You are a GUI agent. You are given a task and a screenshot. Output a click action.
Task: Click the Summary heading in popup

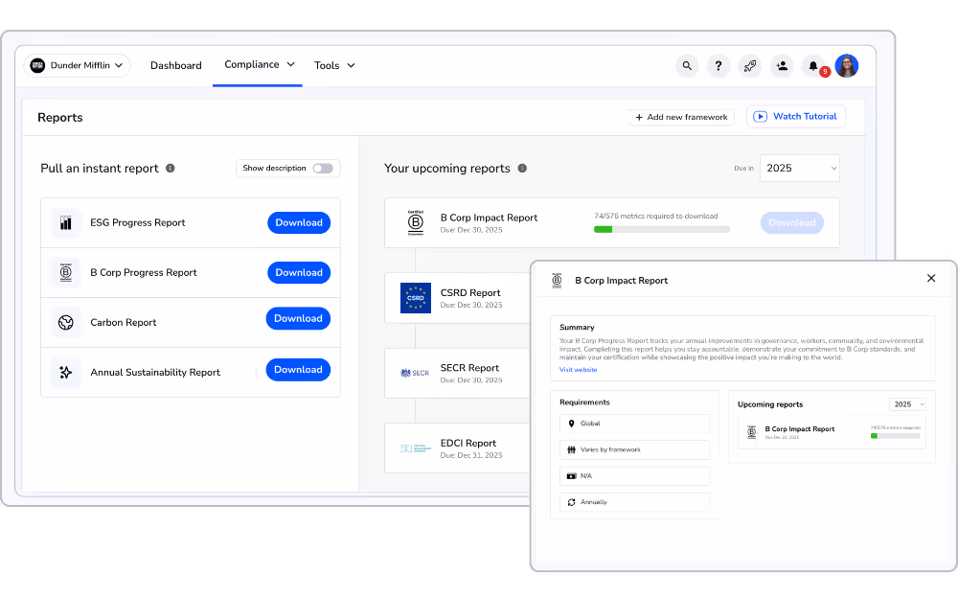(577, 328)
